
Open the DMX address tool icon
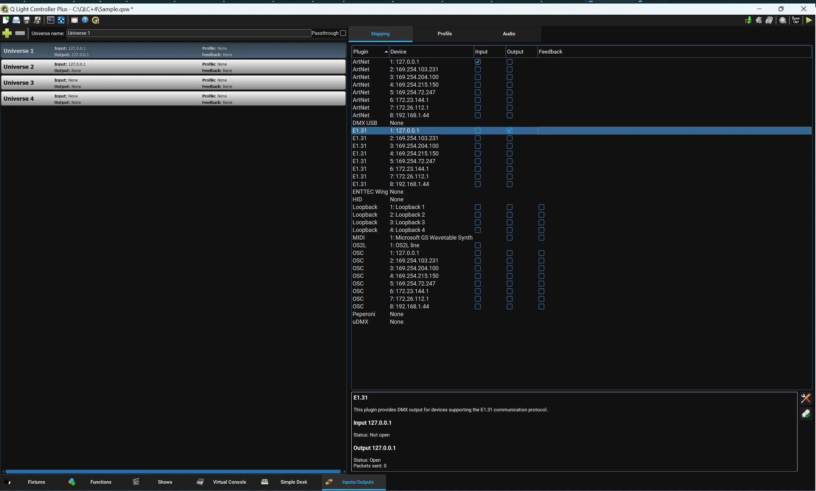pyautogui.click(x=61, y=20)
